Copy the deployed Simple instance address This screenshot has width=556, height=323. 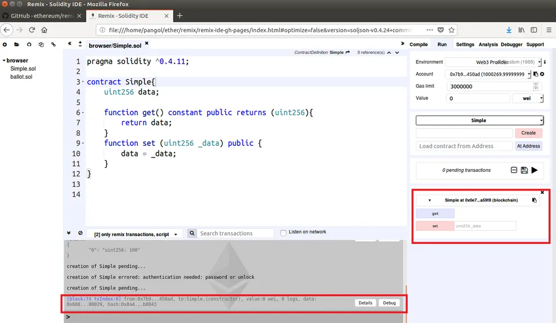[x=535, y=200]
